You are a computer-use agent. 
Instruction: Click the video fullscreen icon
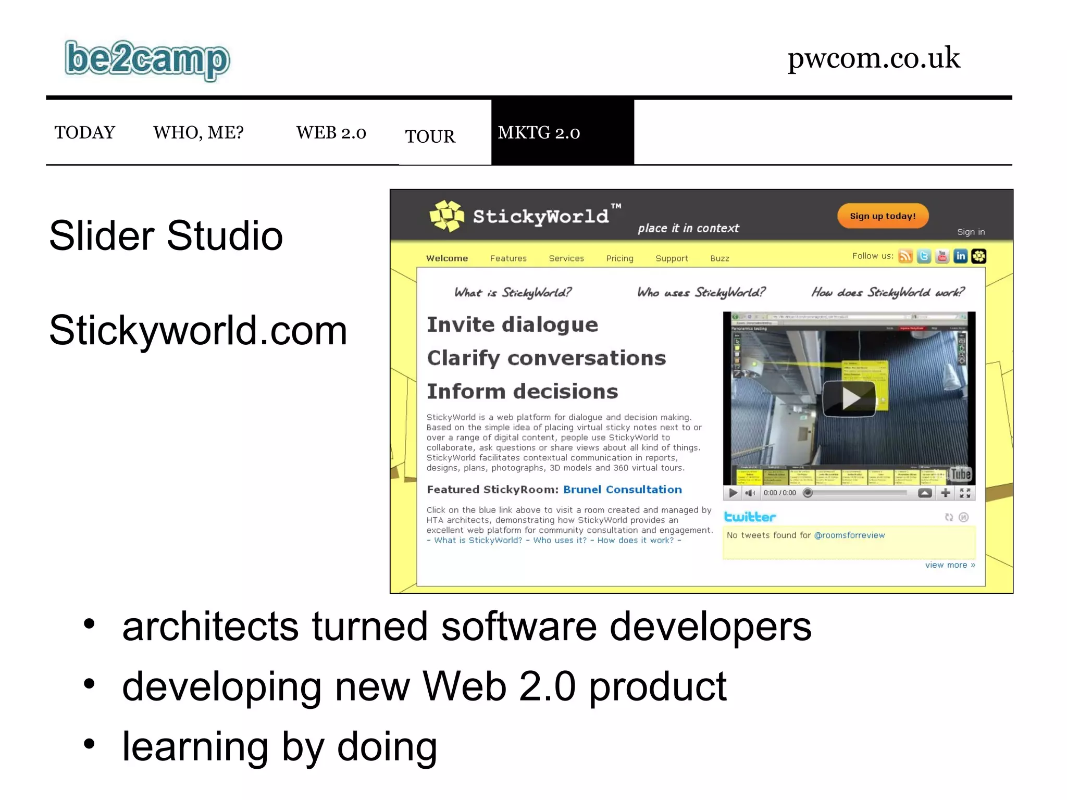(x=965, y=493)
